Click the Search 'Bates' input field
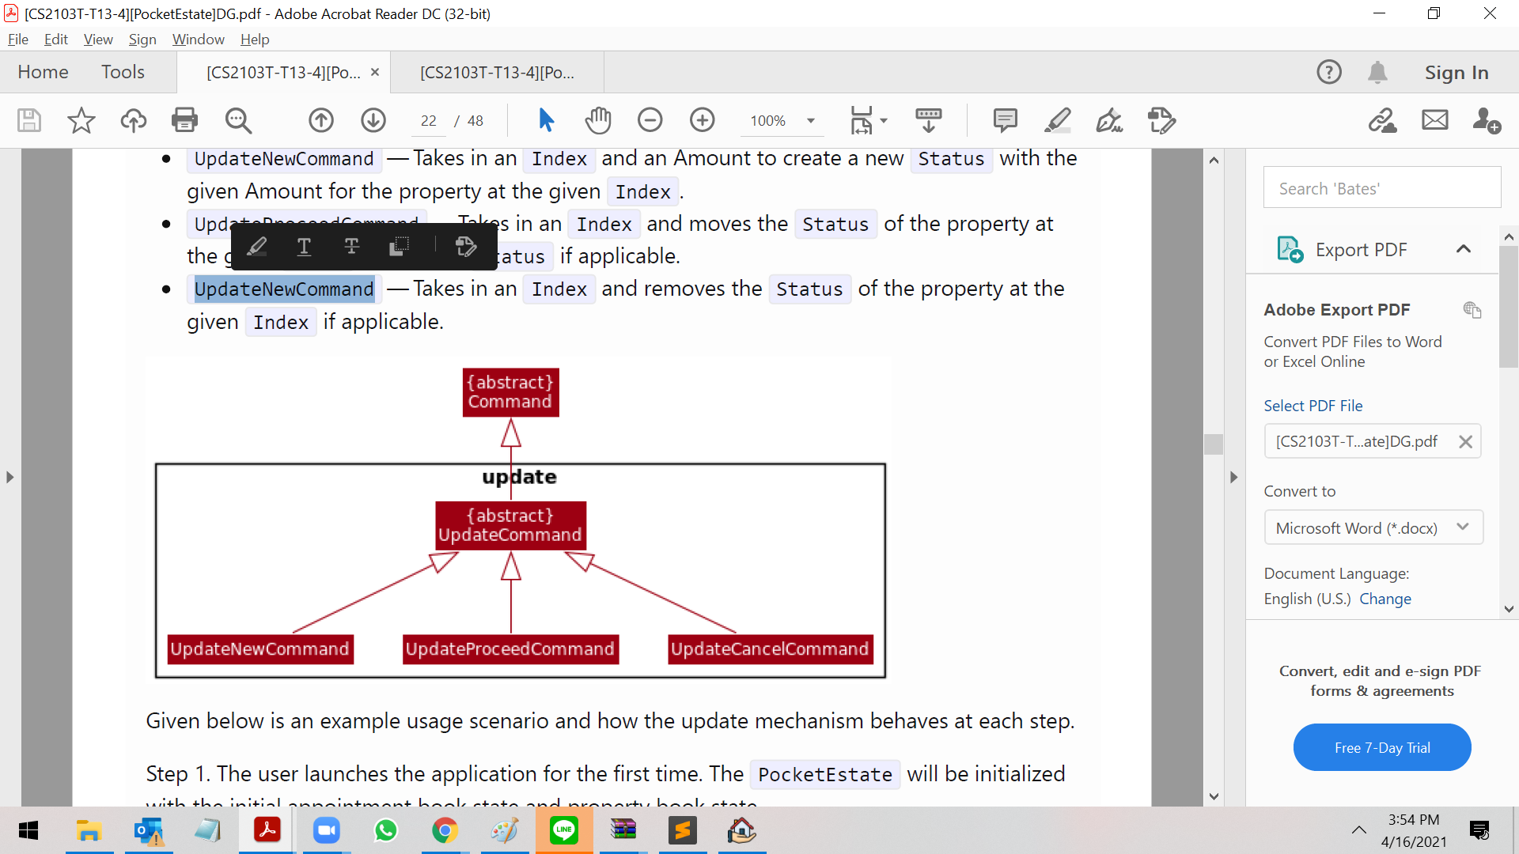 point(1381,188)
